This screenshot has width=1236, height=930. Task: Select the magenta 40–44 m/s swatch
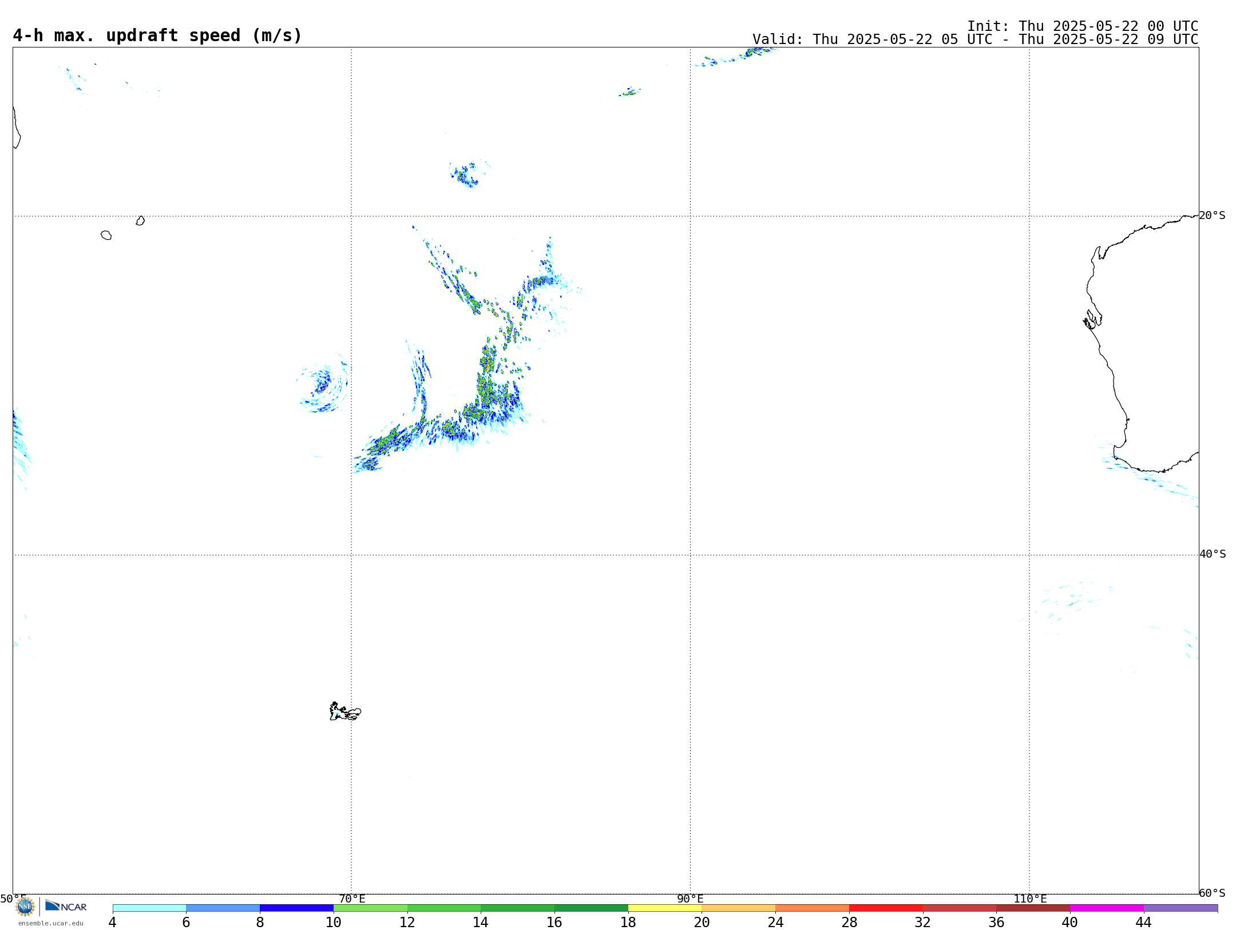1107,908
